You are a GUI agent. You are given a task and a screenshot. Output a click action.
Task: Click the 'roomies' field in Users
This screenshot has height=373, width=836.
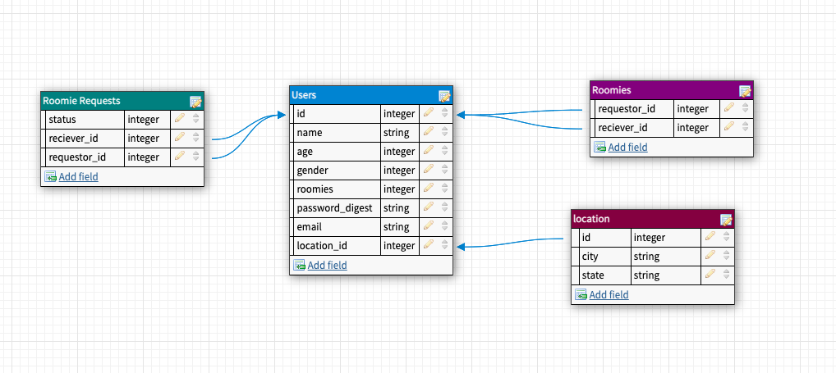click(315, 189)
